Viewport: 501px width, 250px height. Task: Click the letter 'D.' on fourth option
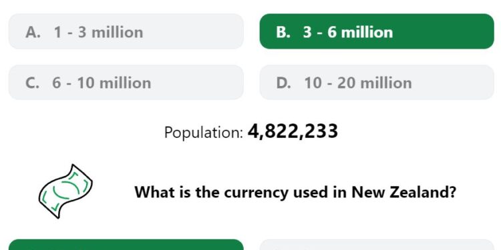[284, 83]
